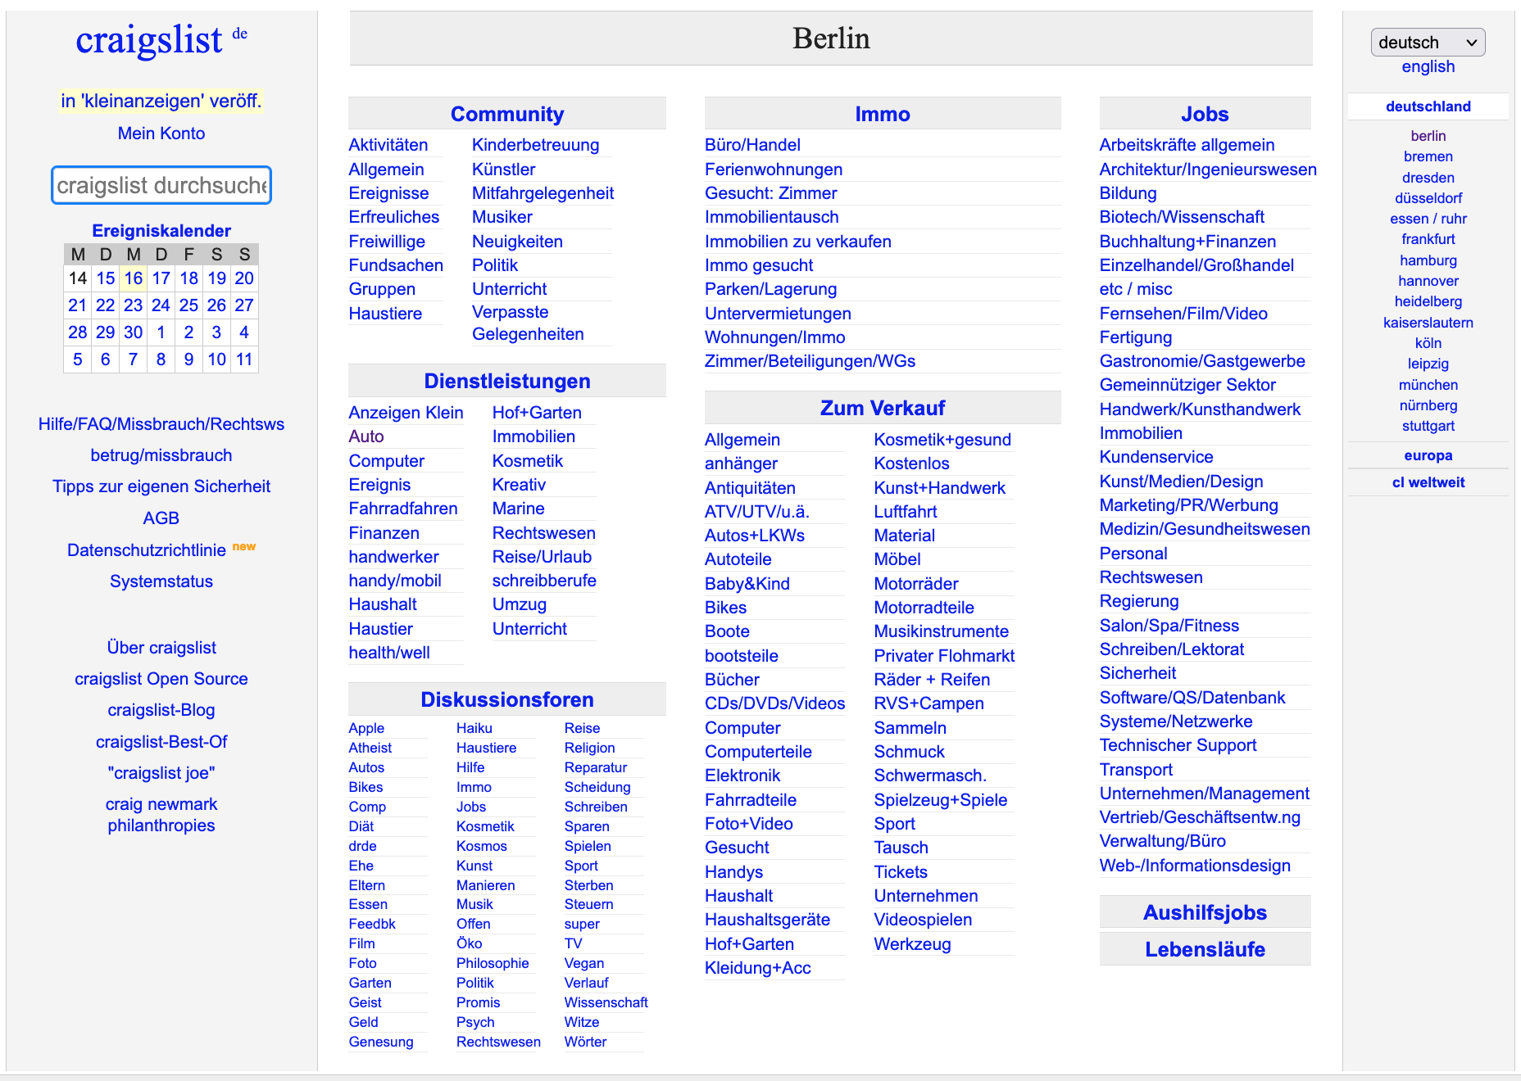Open Datenschutzrichtlinie link
This screenshot has width=1521, height=1081.
click(147, 550)
